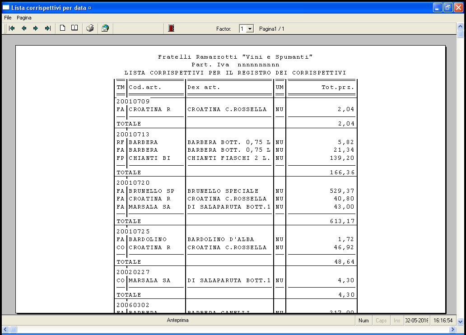Viewport: 466px width, 335px height.
Task: Click the Fratelli Ramazzotti report title
Action: [235, 57]
